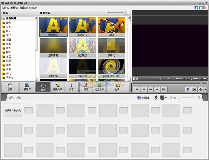
Task: Select the 转场 transitions toolbar button
Action: (44, 87)
